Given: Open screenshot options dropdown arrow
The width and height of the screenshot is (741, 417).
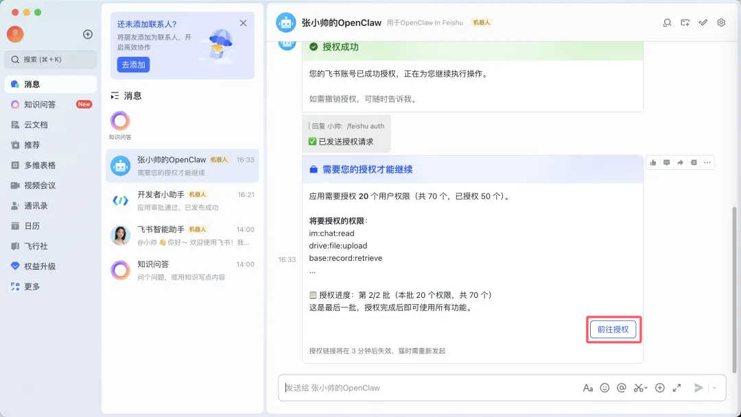Looking at the screenshot, I should [646, 388].
